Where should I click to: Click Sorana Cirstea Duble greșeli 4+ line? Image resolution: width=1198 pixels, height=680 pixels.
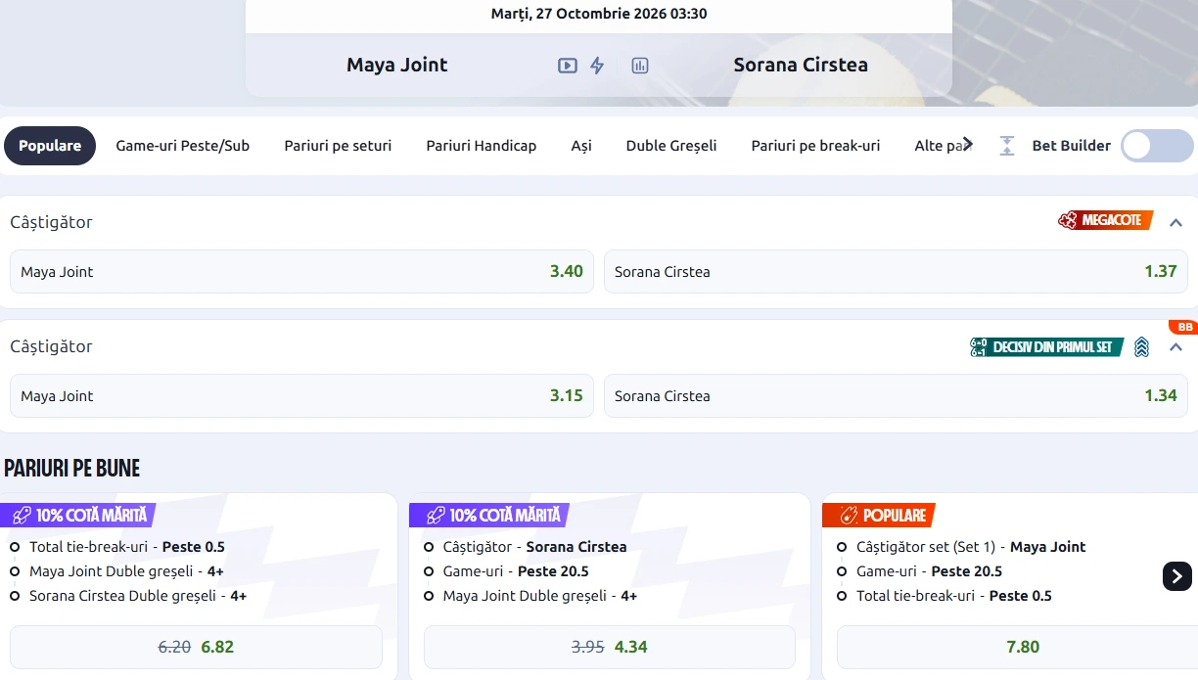click(x=138, y=596)
